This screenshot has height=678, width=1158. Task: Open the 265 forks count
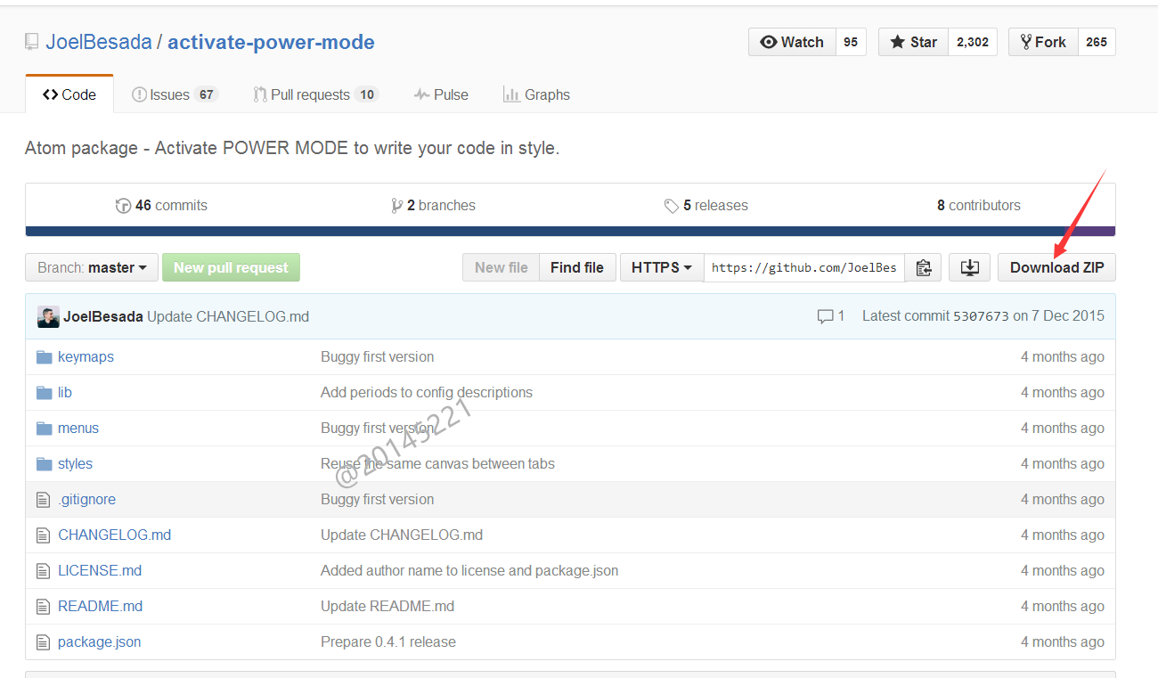coord(1097,42)
